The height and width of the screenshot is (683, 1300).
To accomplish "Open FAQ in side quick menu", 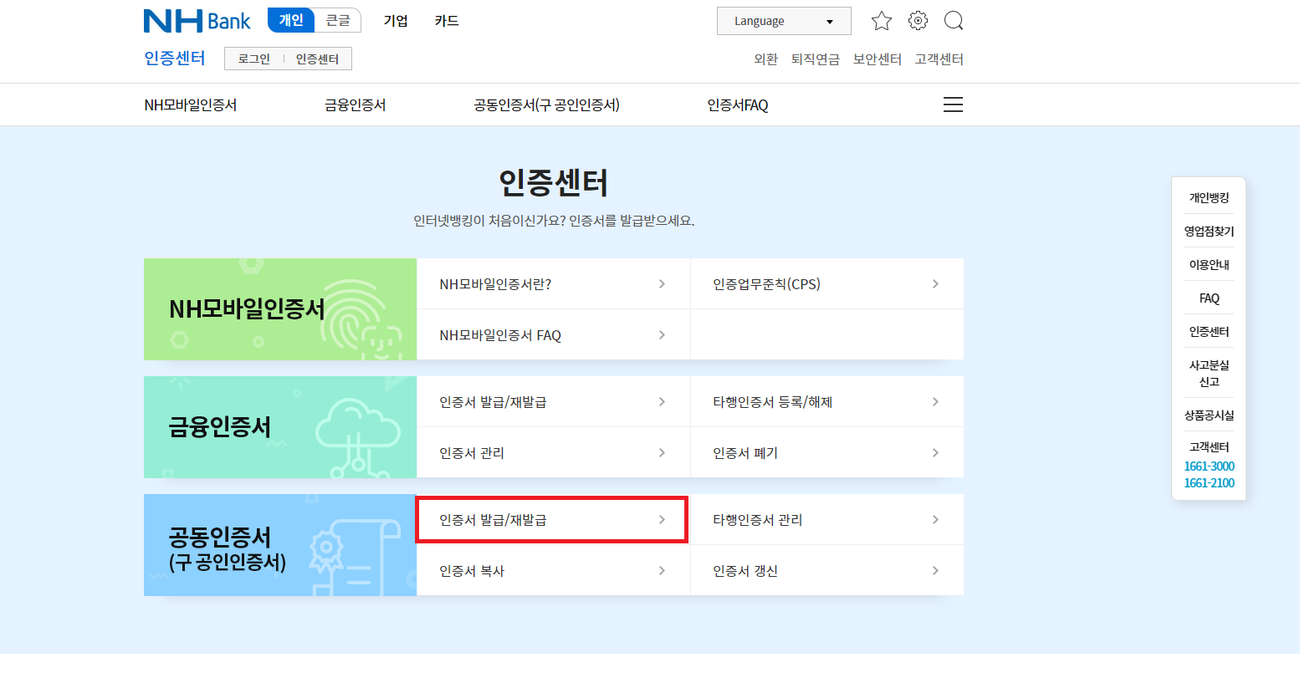I will 1209,298.
